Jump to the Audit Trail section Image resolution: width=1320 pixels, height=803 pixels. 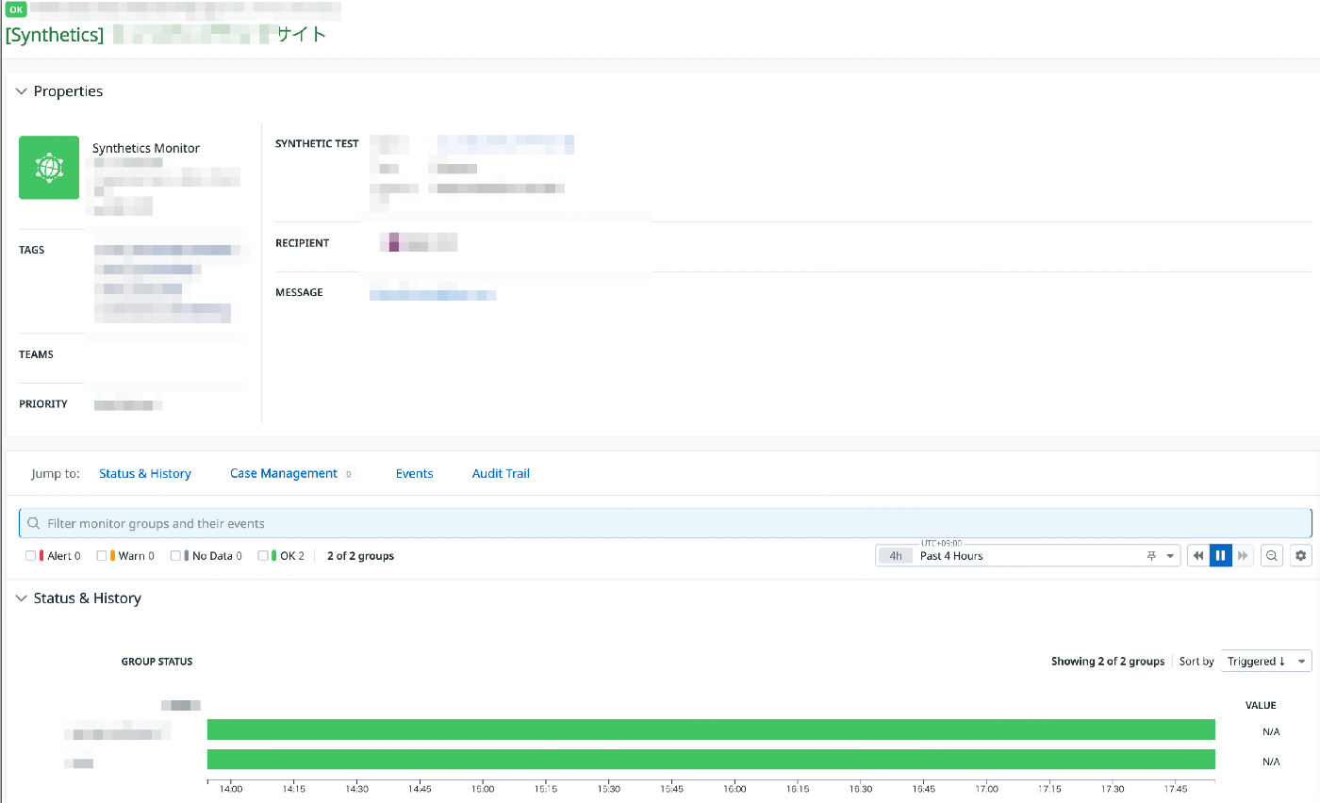501,473
